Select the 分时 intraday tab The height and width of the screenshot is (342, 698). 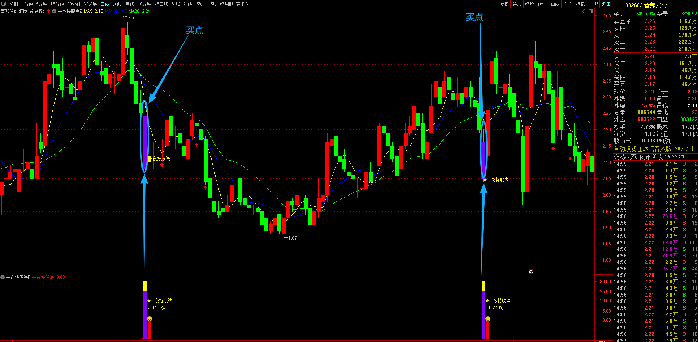pos(14,4)
